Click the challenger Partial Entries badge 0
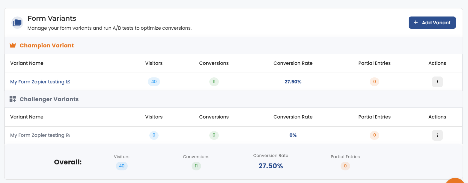 [x=374, y=135]
